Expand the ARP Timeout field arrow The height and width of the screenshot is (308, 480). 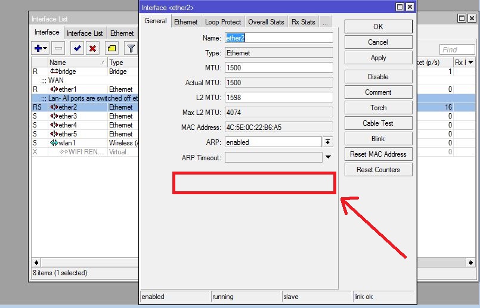click(328, 157)
